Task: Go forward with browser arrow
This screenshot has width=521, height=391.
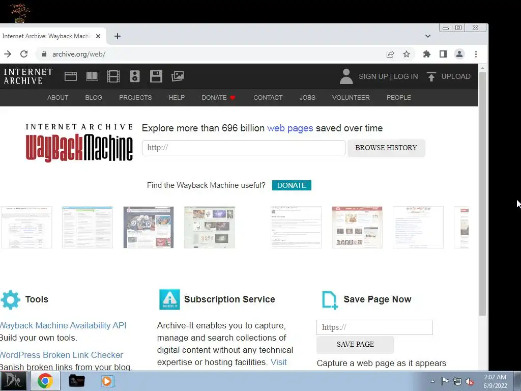Action: point(8,54)
